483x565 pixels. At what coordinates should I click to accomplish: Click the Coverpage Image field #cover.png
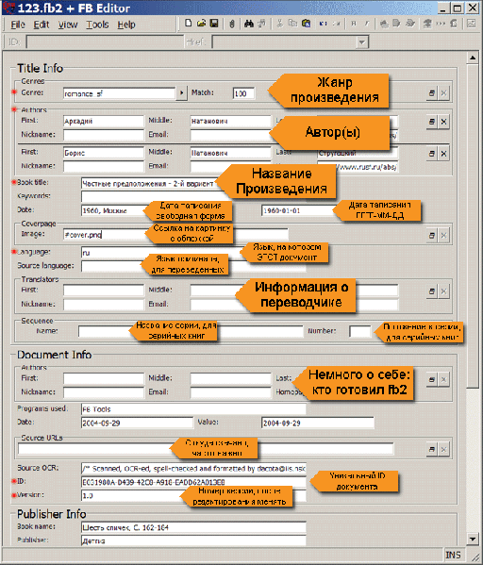[x=175, y=235]
